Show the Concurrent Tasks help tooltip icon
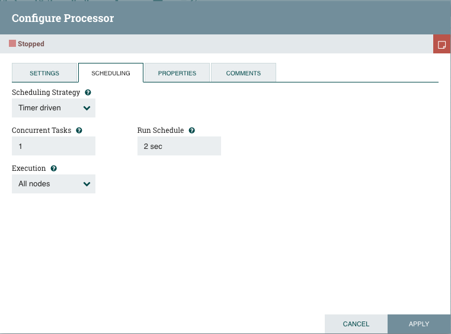 [x=79, y=130]
